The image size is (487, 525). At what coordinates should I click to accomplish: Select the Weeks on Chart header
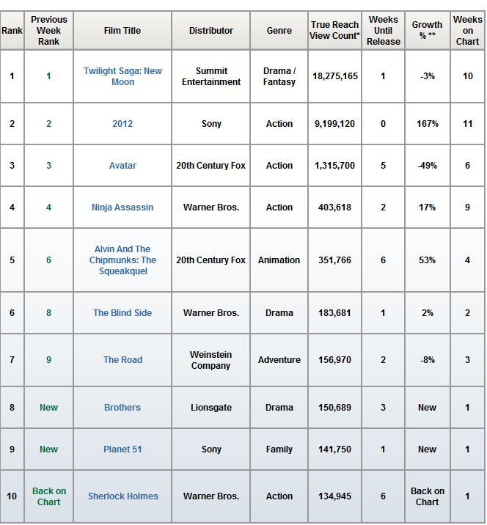tap(468, 31)
